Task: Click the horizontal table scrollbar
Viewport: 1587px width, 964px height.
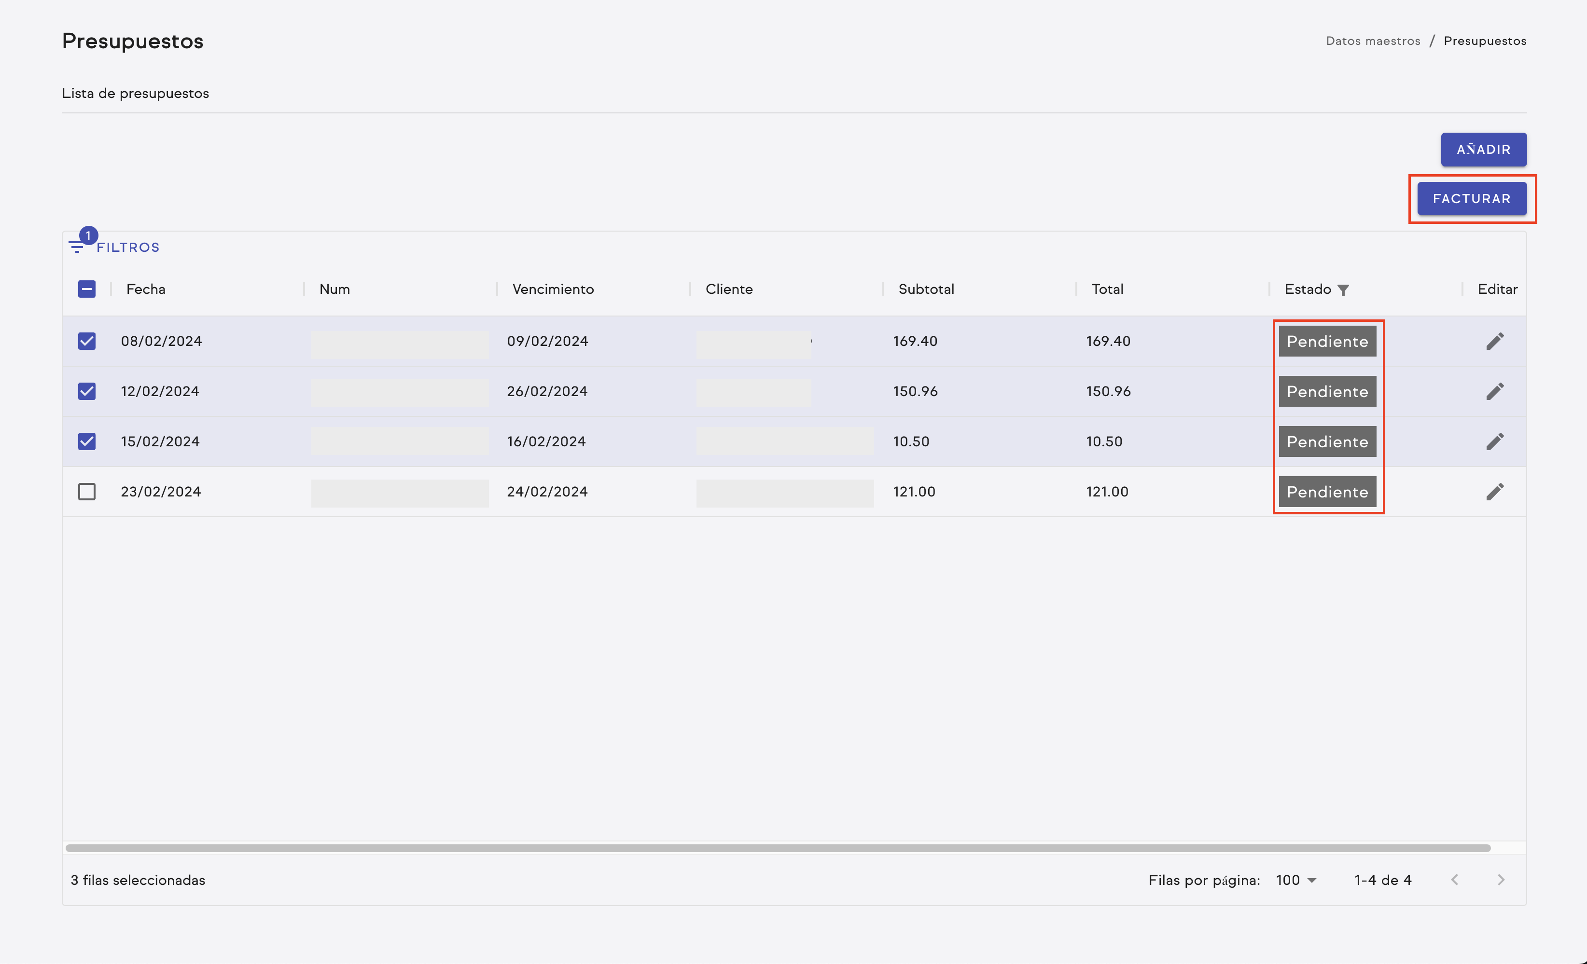Action: (778, 848)
